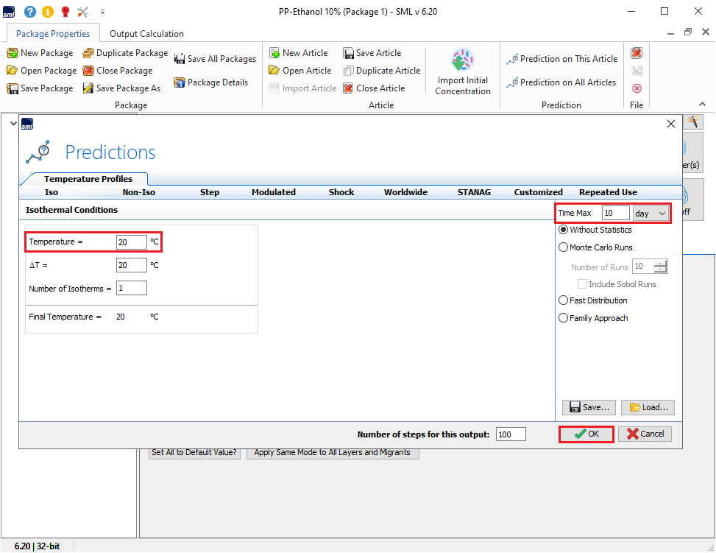Click the Load... button

(648, 407)
